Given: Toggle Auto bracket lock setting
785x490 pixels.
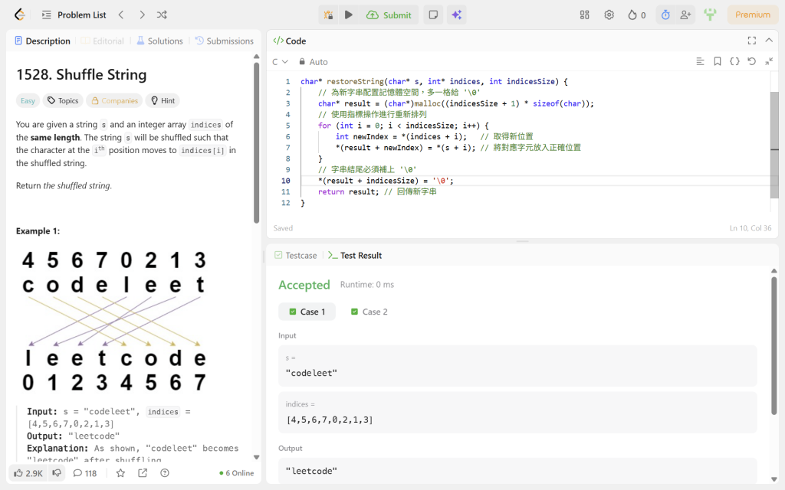Looking at the screenshot, I should (314, 62).
